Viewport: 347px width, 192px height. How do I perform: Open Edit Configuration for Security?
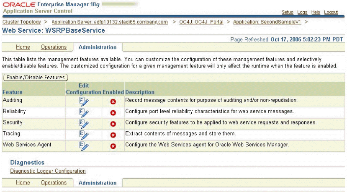[84, 124]
